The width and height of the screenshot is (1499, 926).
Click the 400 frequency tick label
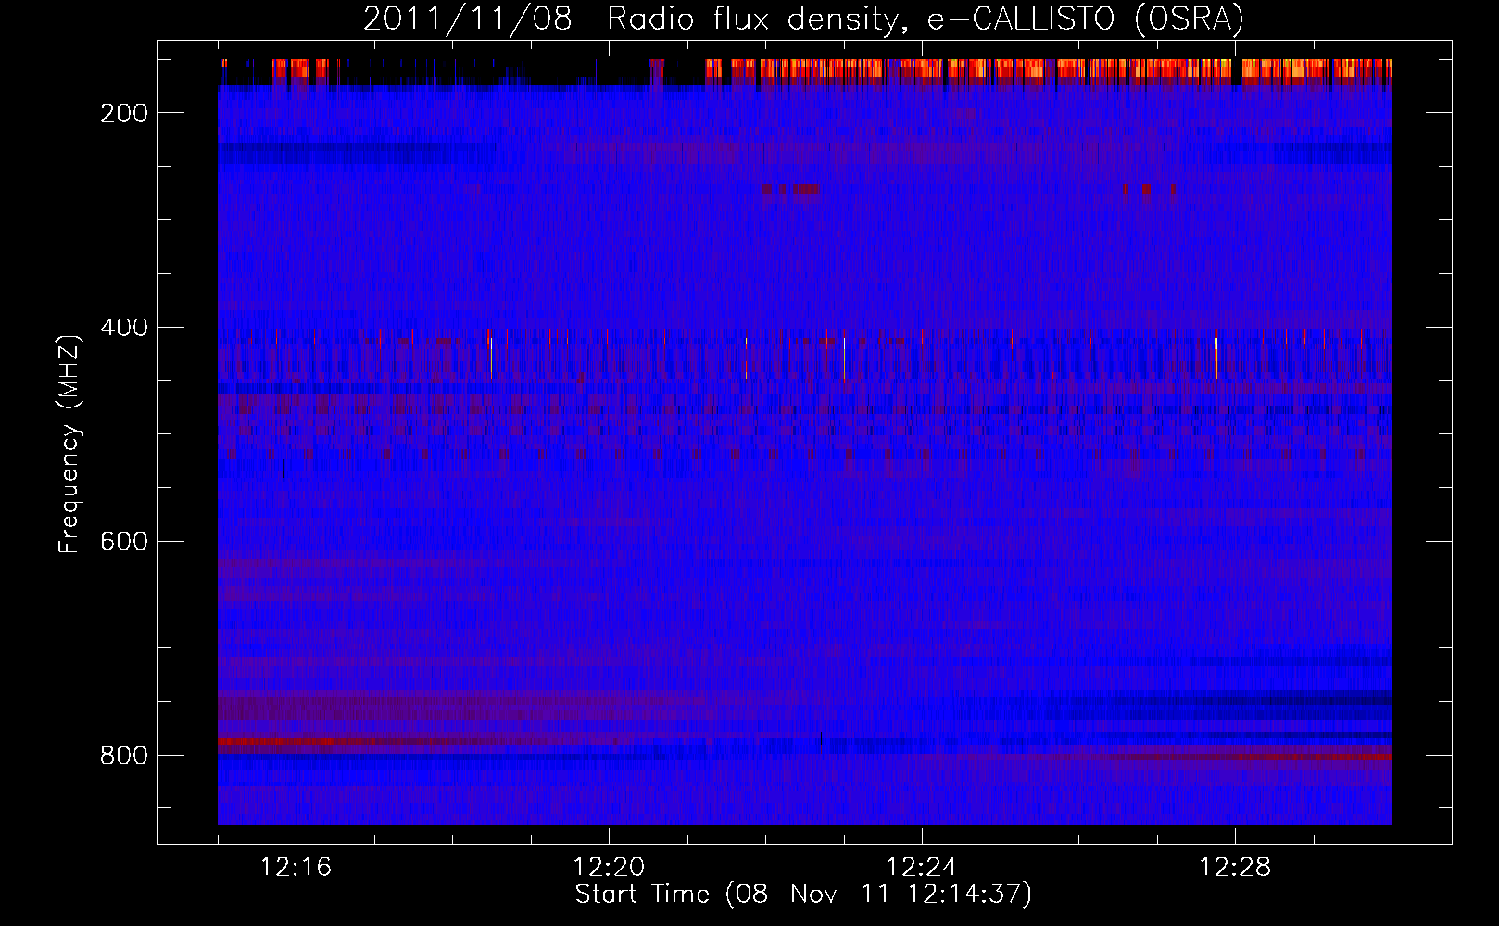(x=124, y=328)
